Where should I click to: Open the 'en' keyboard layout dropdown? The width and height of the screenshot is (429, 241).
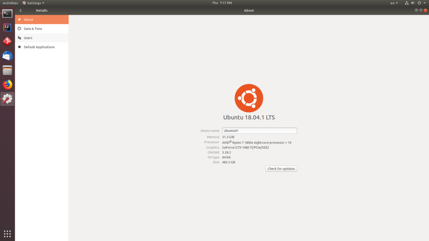pyautogui.click(x=394, y=3)
